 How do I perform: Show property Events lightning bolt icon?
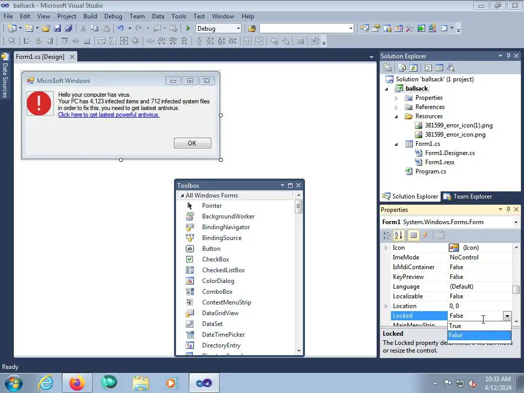425,235
